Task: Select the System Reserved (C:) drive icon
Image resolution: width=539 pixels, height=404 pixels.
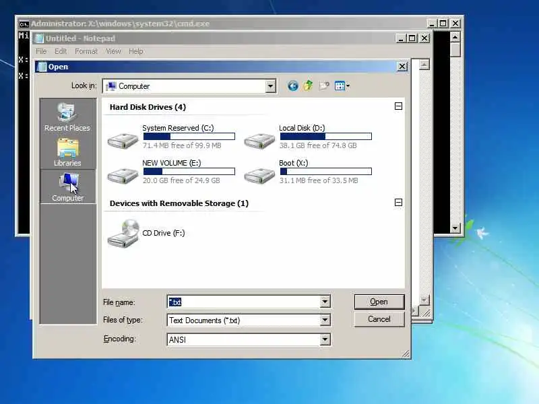Action: pos(123,141)
